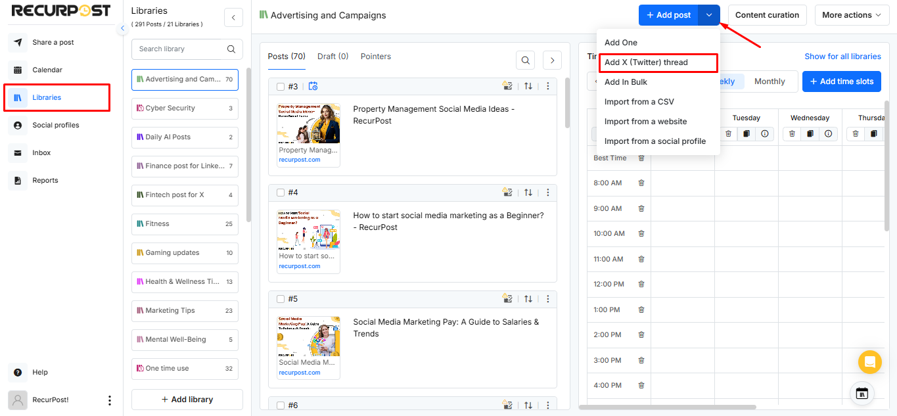Image resolution: width=897 pixels, height=416 pixels.
Task: Open the Fitness library
Action: [x=185, y=224]
